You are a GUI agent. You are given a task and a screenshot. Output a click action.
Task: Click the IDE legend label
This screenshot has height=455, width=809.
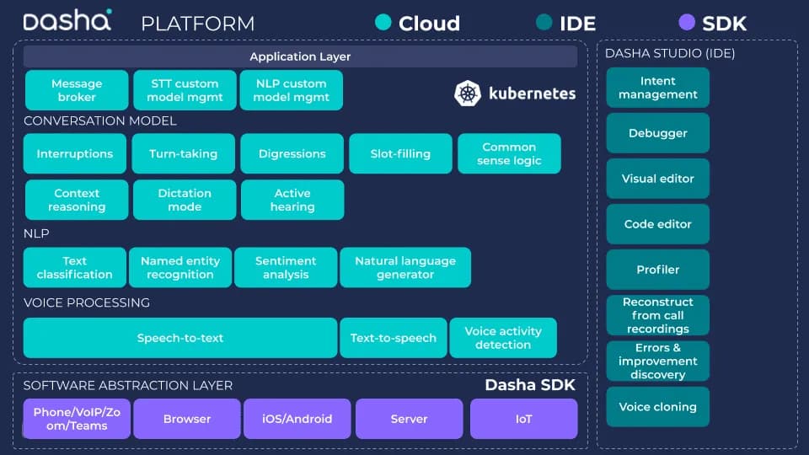(578, 24)
